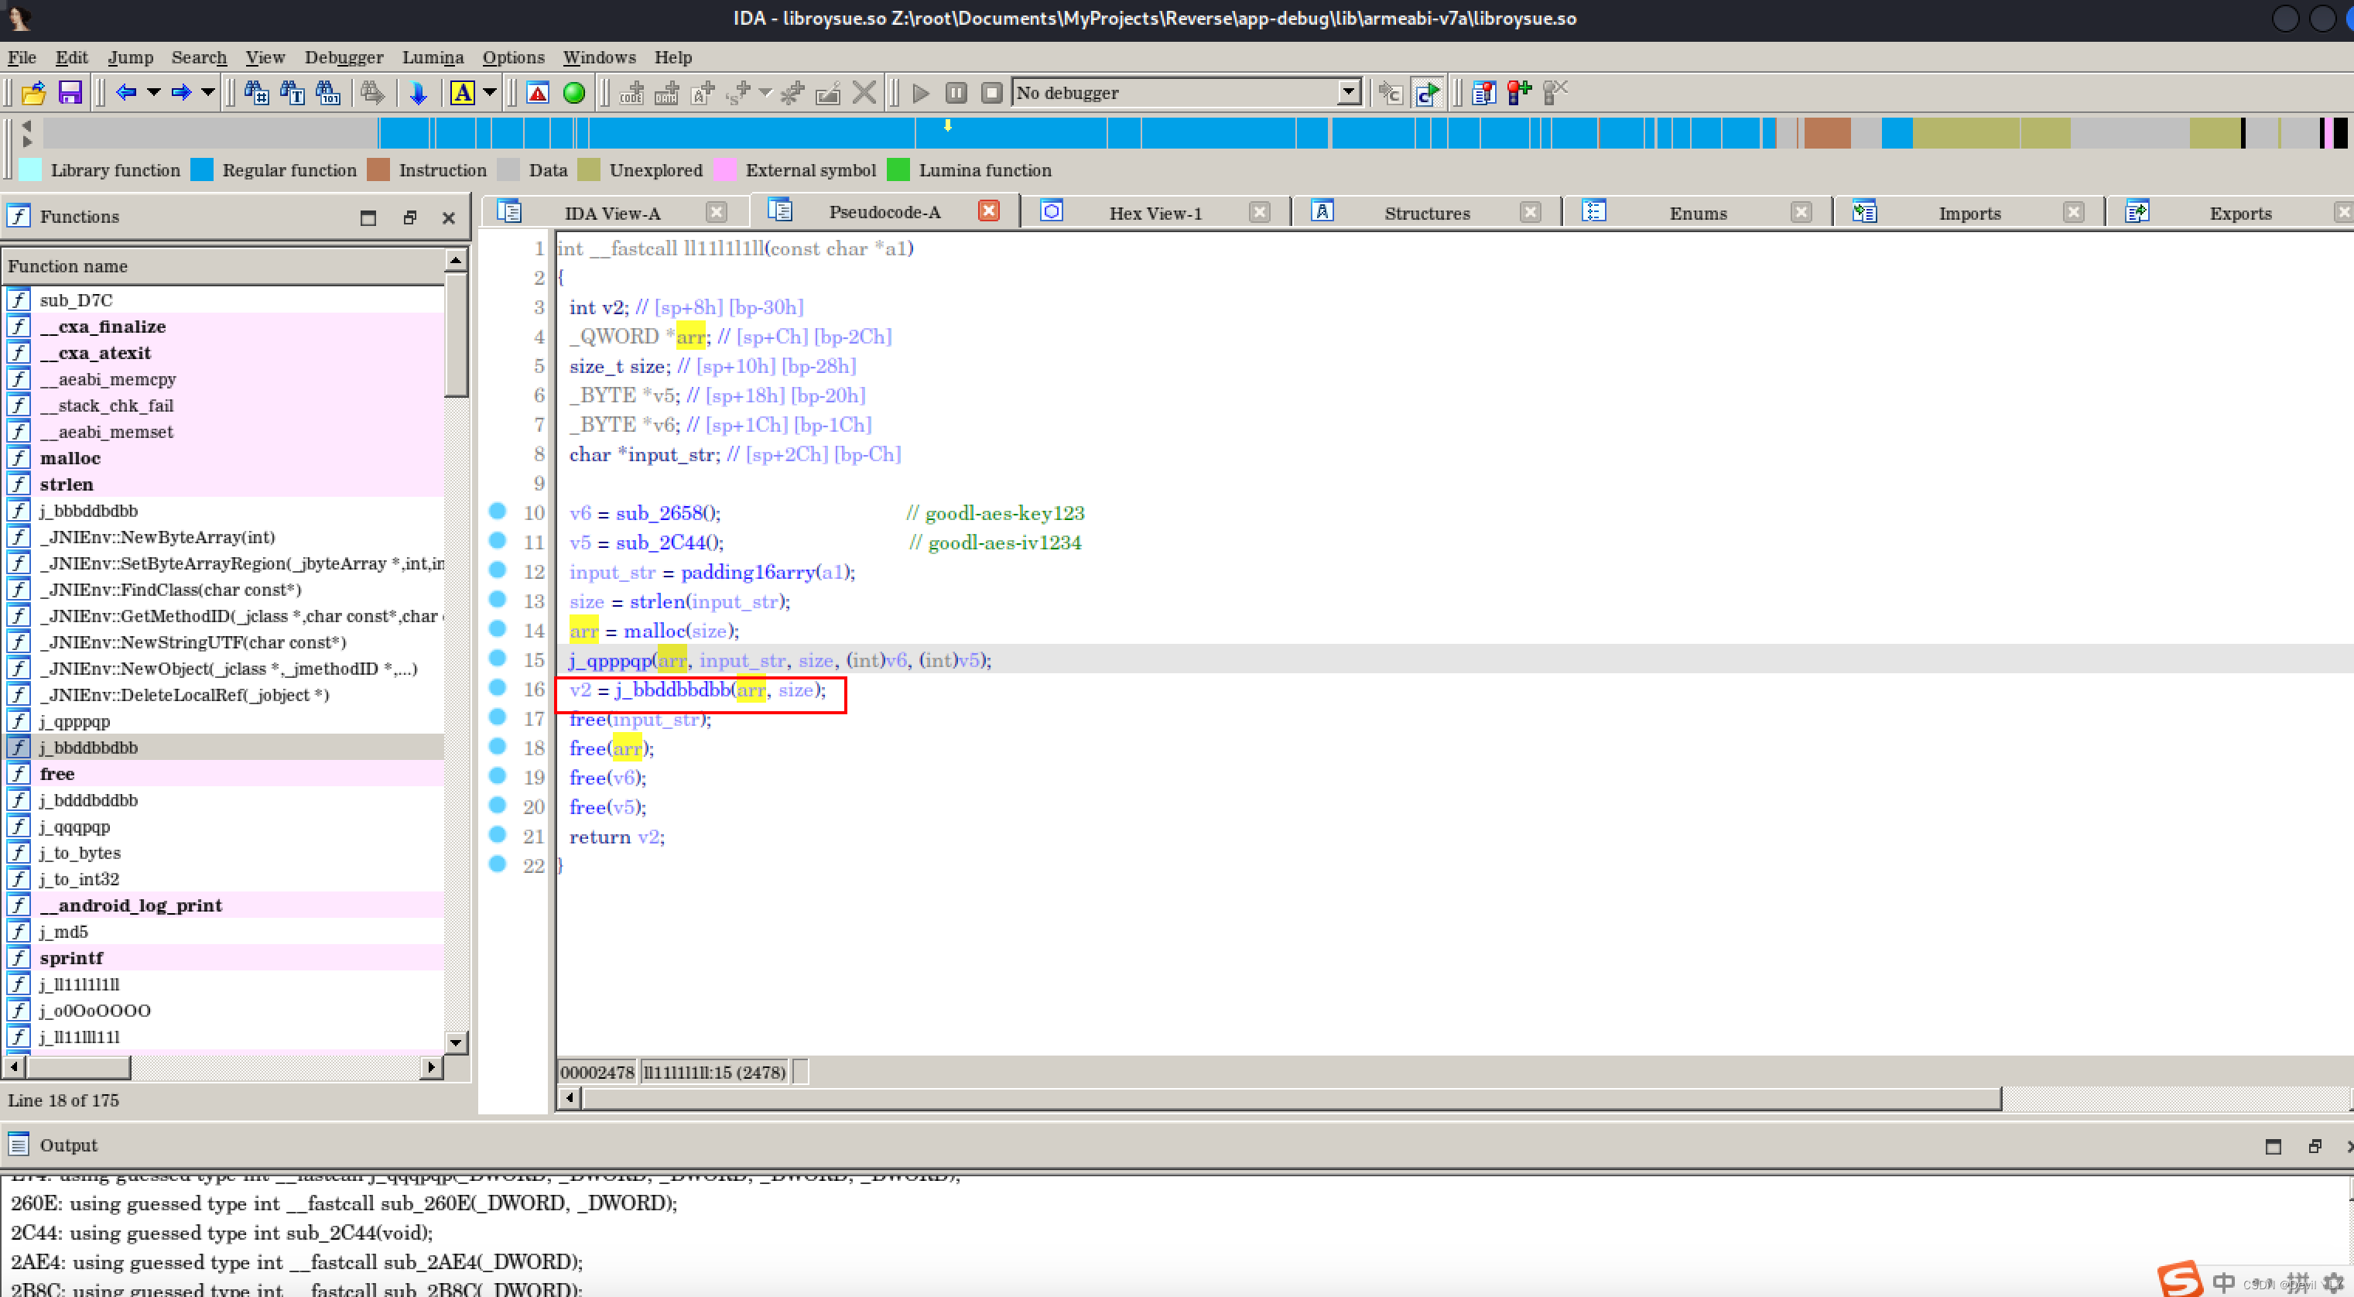Click the create ASCII string icon
This screenshot has width=2354, height=1297.
(x=703, y=92)
